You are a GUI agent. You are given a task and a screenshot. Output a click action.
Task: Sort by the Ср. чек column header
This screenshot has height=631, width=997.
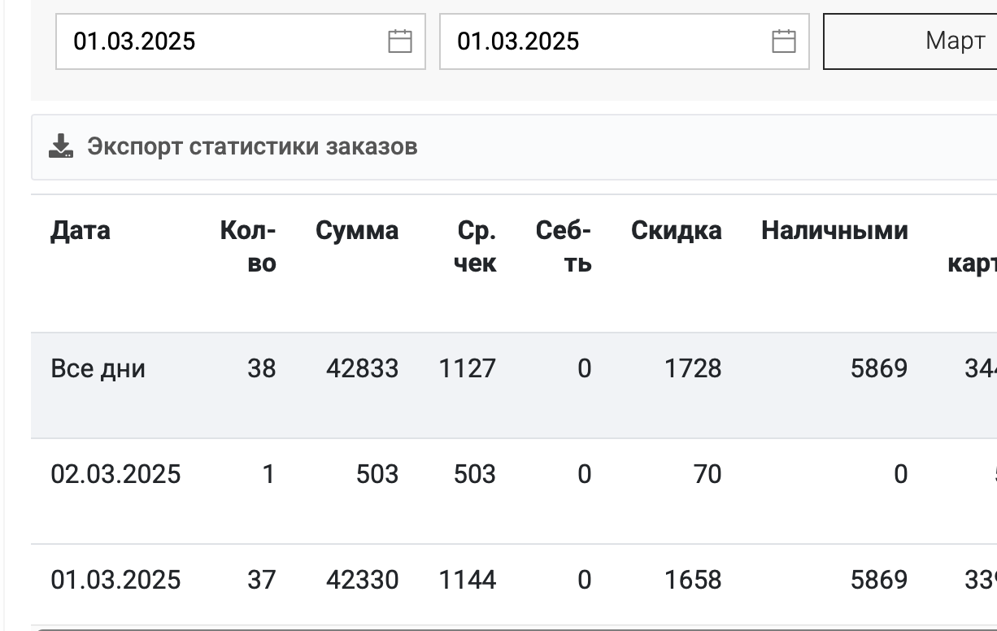click(x=475, y=247)
